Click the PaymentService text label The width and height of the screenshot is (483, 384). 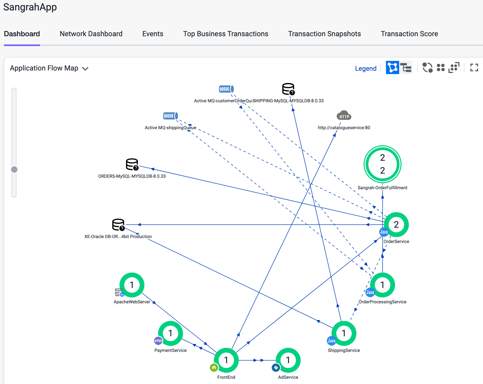point(171,350)
